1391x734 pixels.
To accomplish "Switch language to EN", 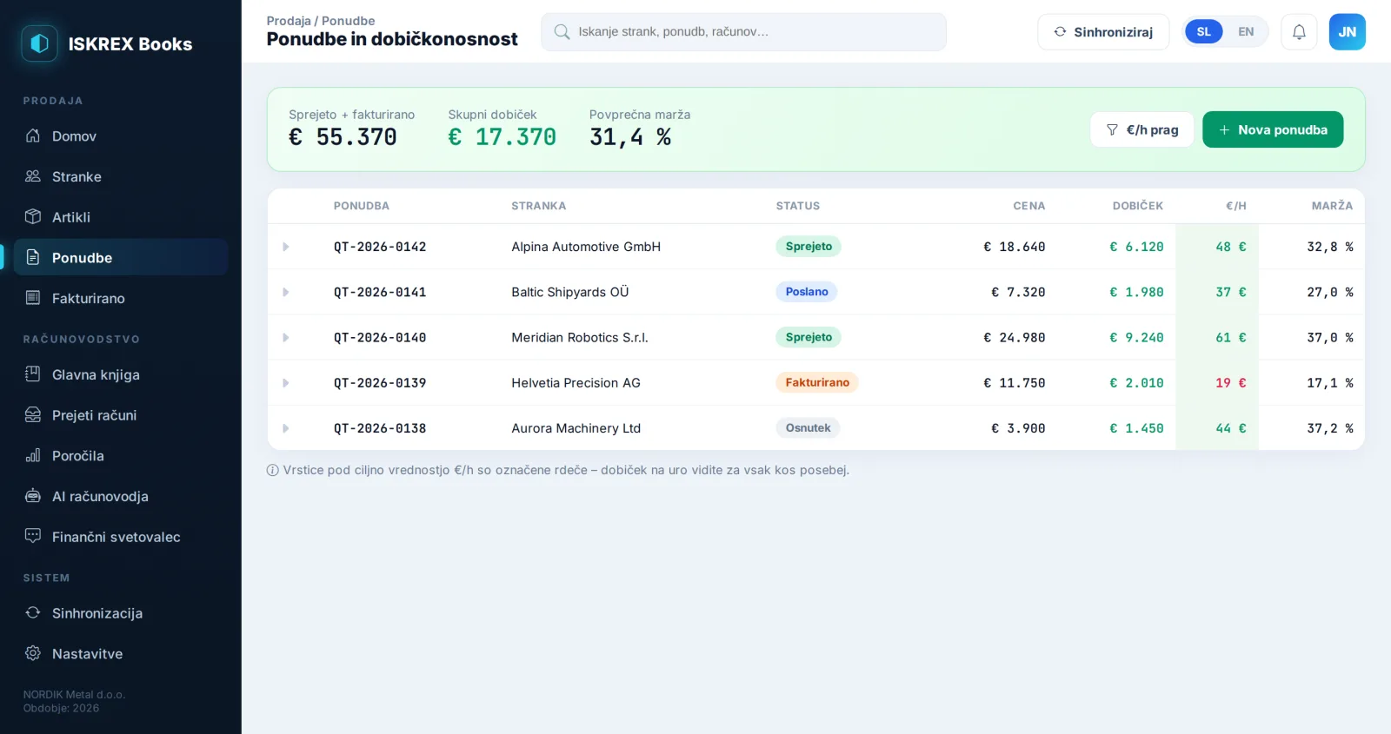I will (x=1246, y=32).
